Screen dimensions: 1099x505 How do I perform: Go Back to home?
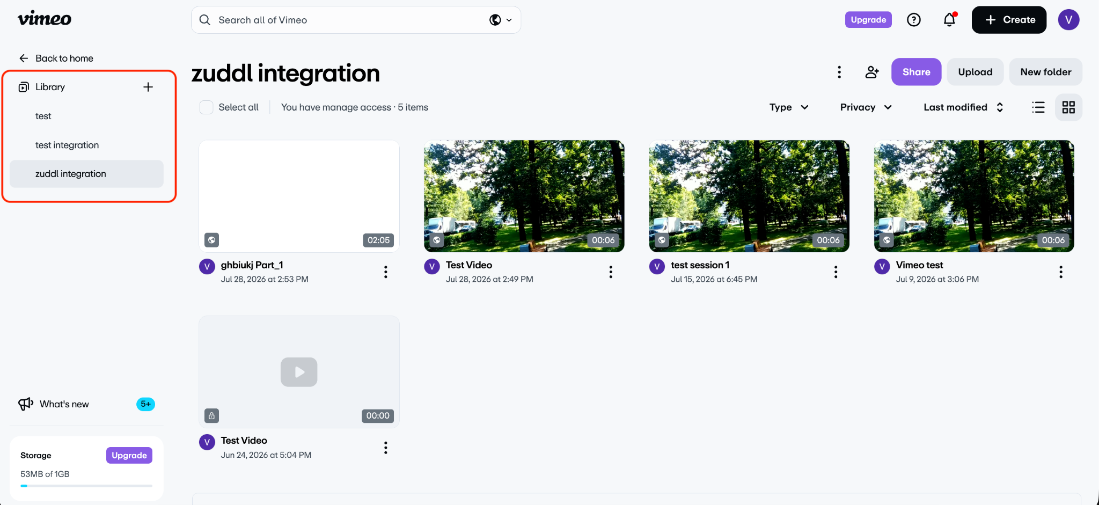pos(56,58)
